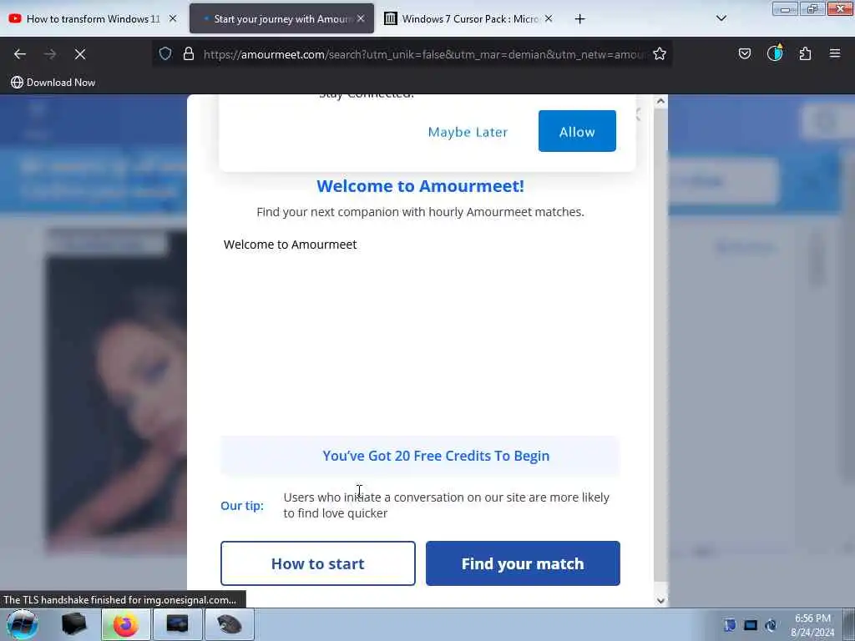
Task: Click the 20 Free Credits banner
Action: coord(421,456)
